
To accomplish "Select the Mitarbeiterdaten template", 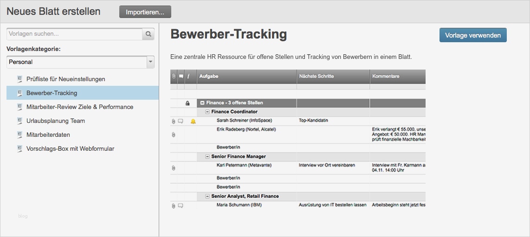I will (x=83, y=135).
